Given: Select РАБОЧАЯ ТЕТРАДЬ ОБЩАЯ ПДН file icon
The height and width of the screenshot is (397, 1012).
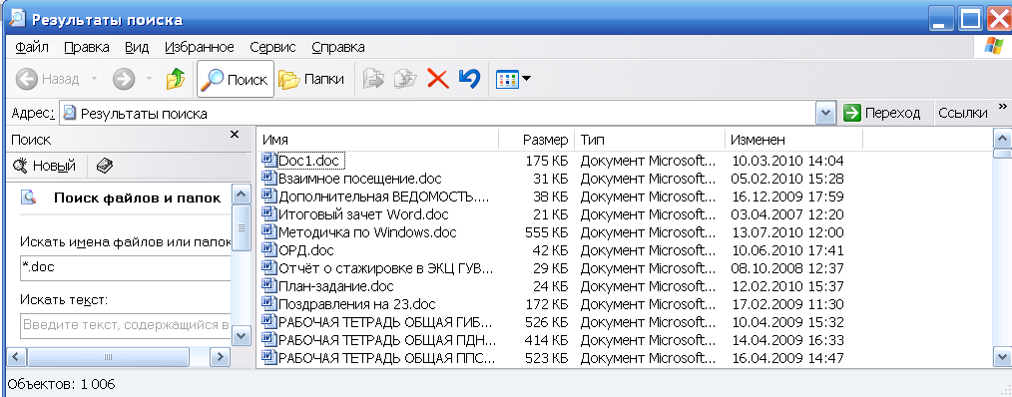Looking at the screenshot, I should [x=268, y=339].
